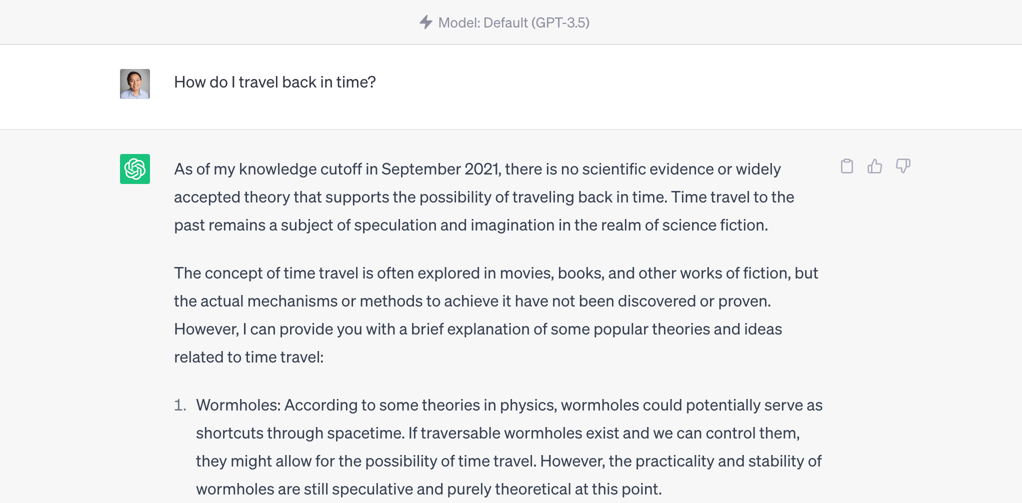
Task: Toggle positive feedback on the response
Action: click(x=875, y=166)
